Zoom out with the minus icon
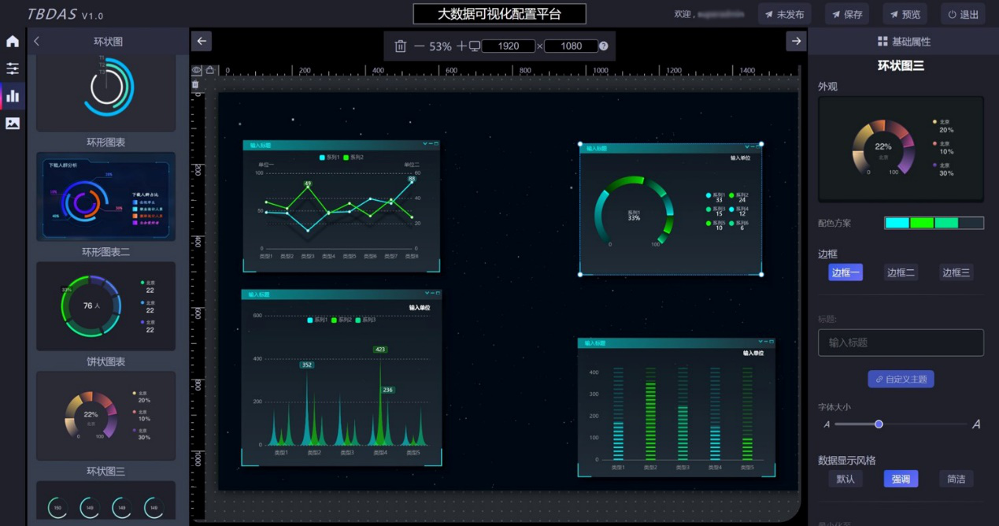This screenshot has width=999, height=526. click(x=419, y=46)
